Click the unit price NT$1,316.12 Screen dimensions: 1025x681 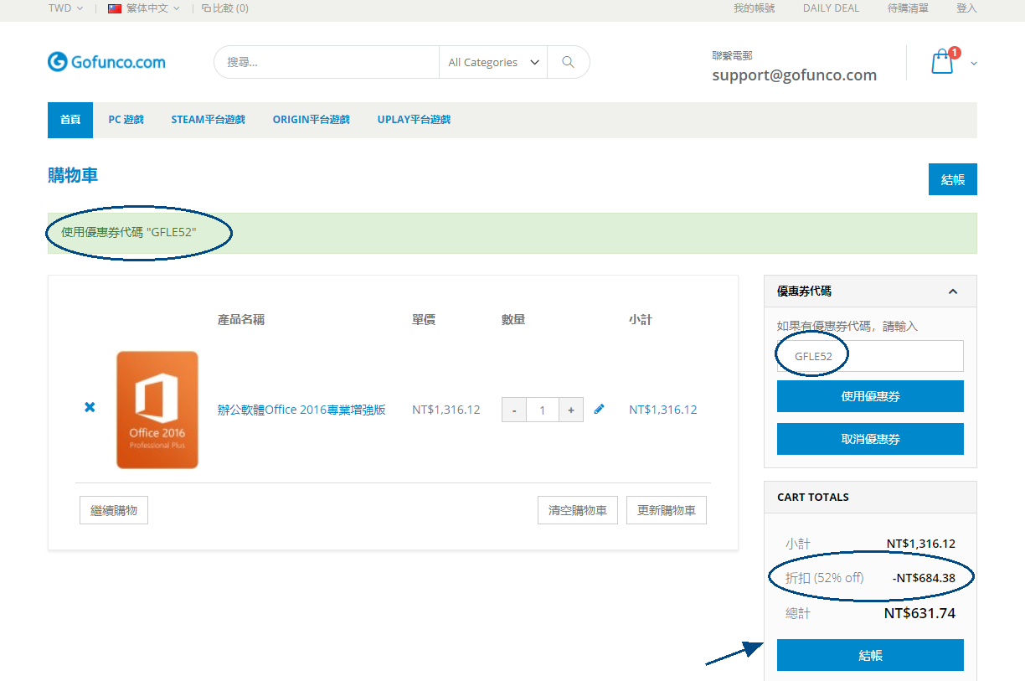[446, 410]
